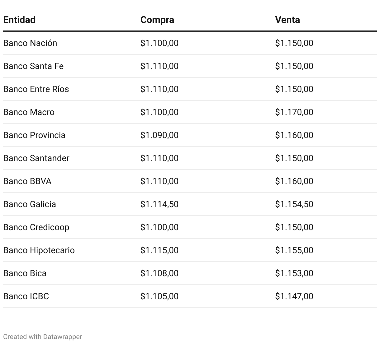Image resolution: width=380 pixels, height=344 pixels.
Task: Select Banco ICBC's $1.147,00 venta price
Action: point(294,296)
